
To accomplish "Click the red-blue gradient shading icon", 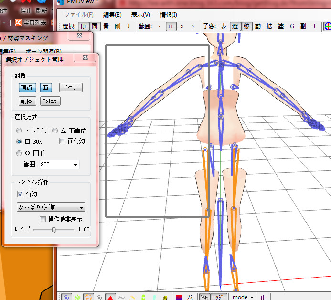I will [x=179, y=297].
